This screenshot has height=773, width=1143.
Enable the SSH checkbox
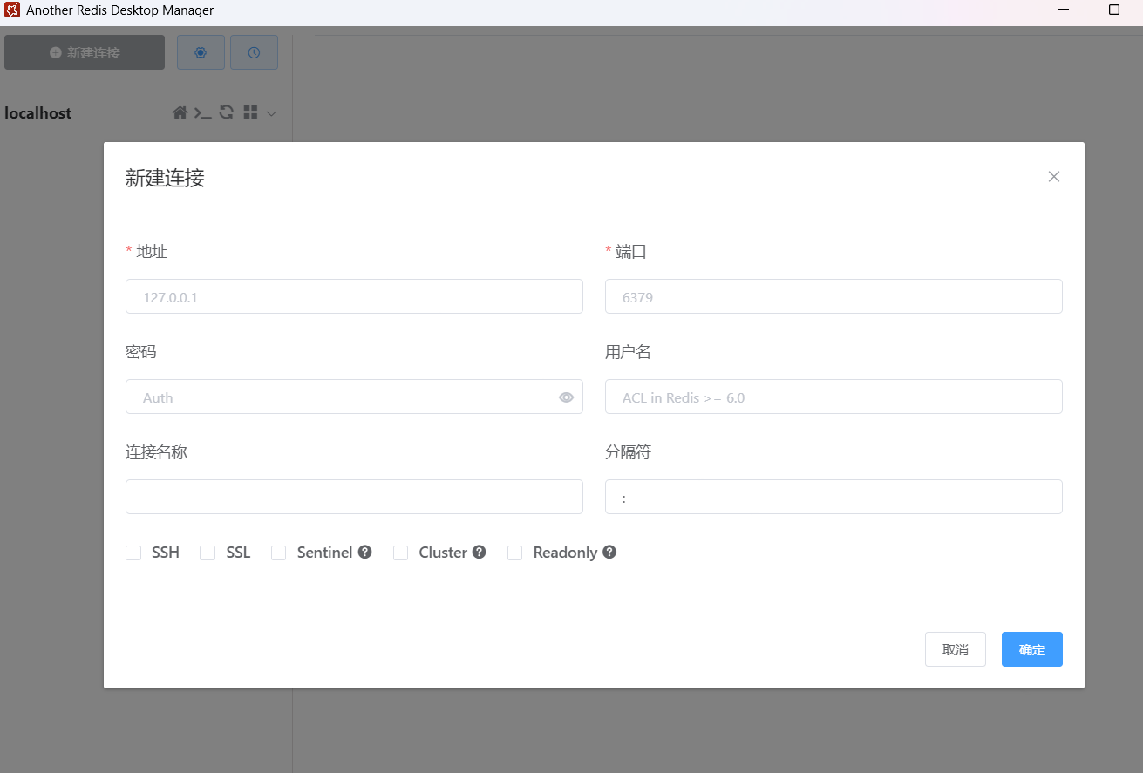coord(133,553)
